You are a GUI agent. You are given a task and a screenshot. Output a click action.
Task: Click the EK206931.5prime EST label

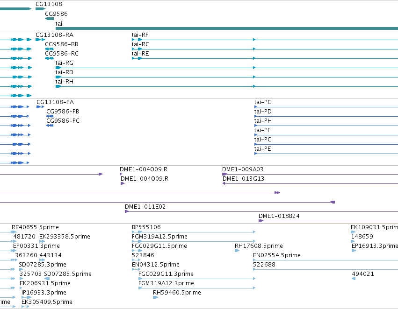(x=45, y=284)
